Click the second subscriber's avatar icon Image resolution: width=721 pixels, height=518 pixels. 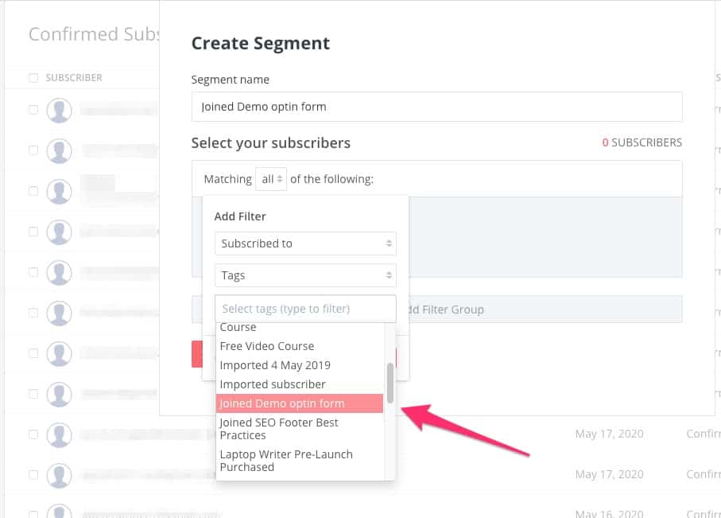[x=60, y=151]
